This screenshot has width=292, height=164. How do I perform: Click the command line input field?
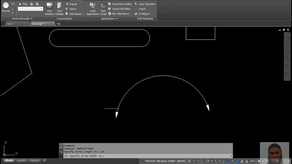click(x=148, y=156)
